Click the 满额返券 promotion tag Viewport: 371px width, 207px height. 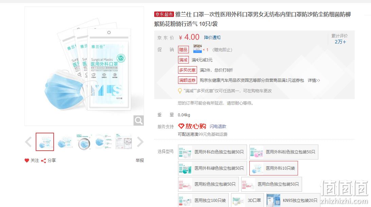coord(188,80)
